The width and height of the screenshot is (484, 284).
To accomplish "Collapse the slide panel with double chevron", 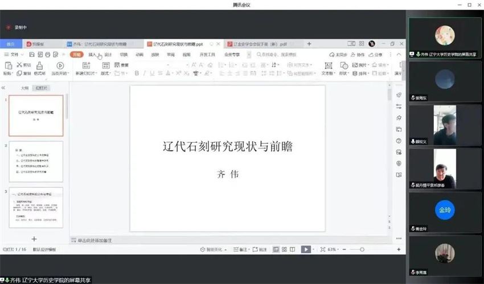I will click(3, 88).
